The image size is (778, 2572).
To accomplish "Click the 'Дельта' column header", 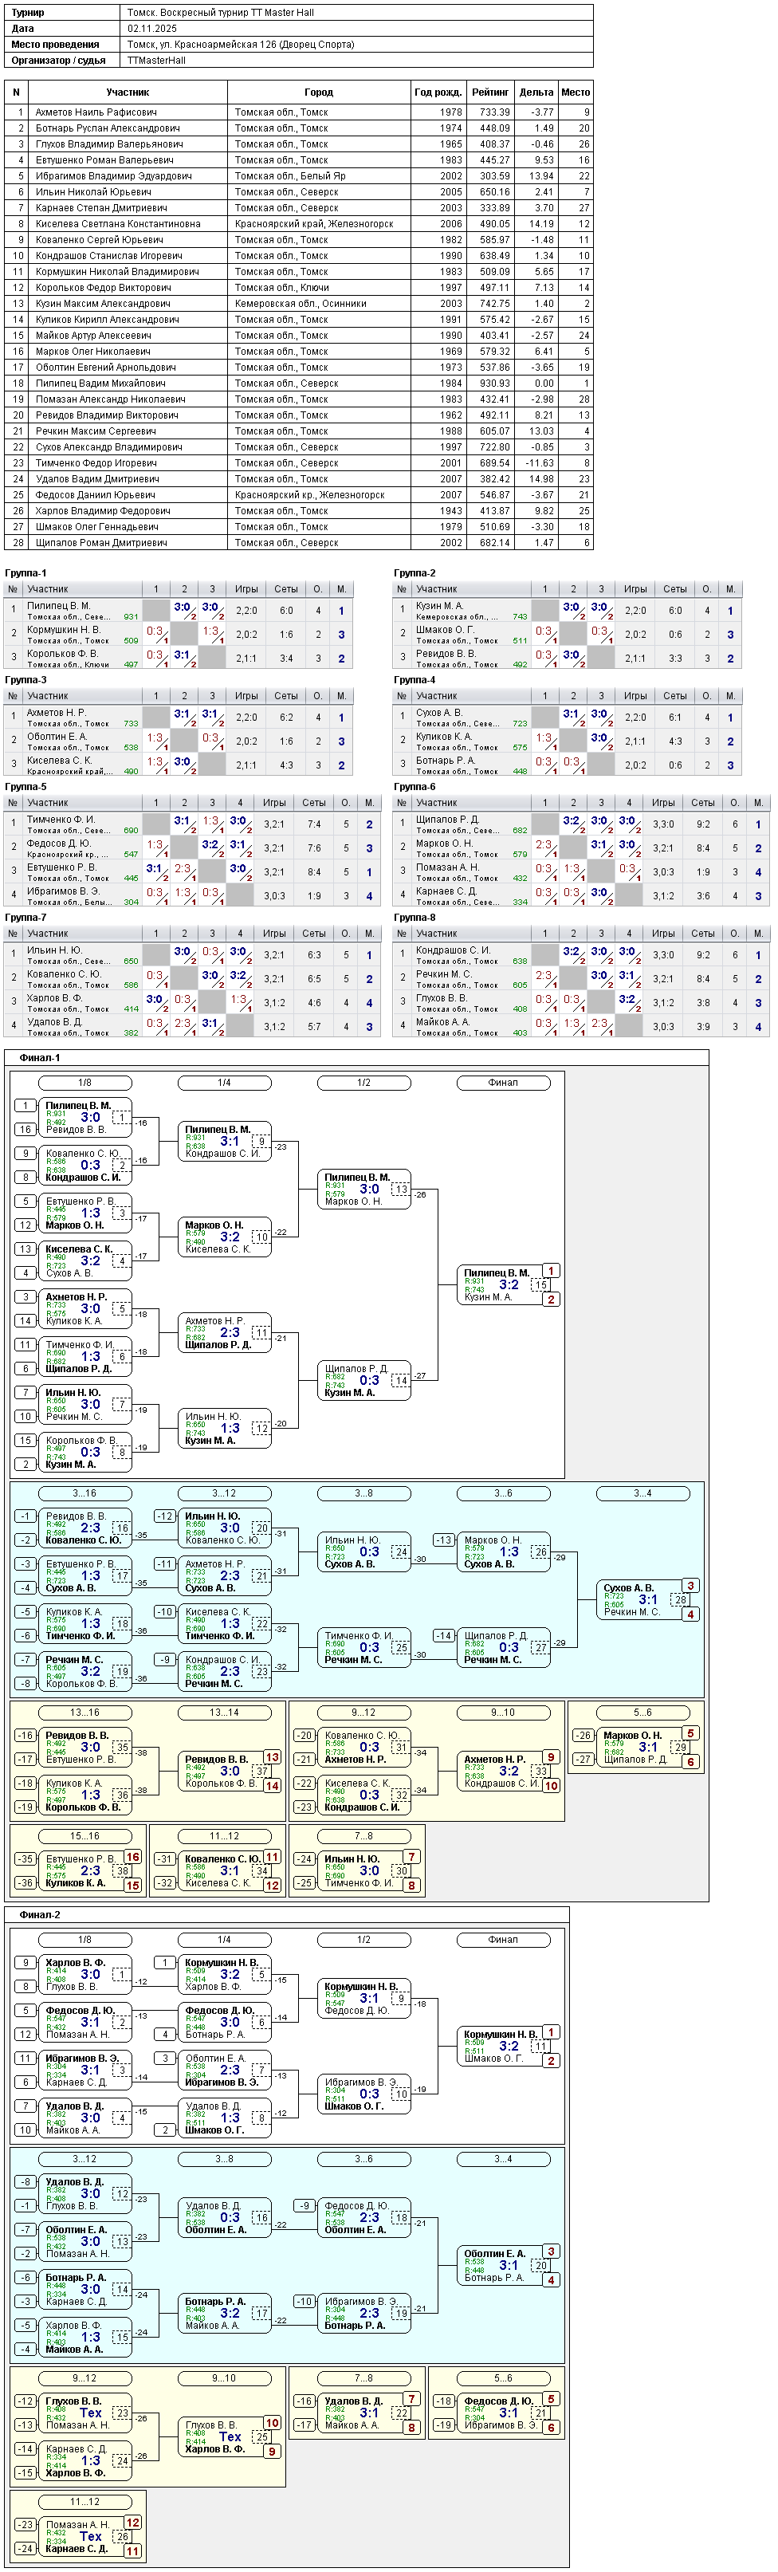I will tap(536, 92).
